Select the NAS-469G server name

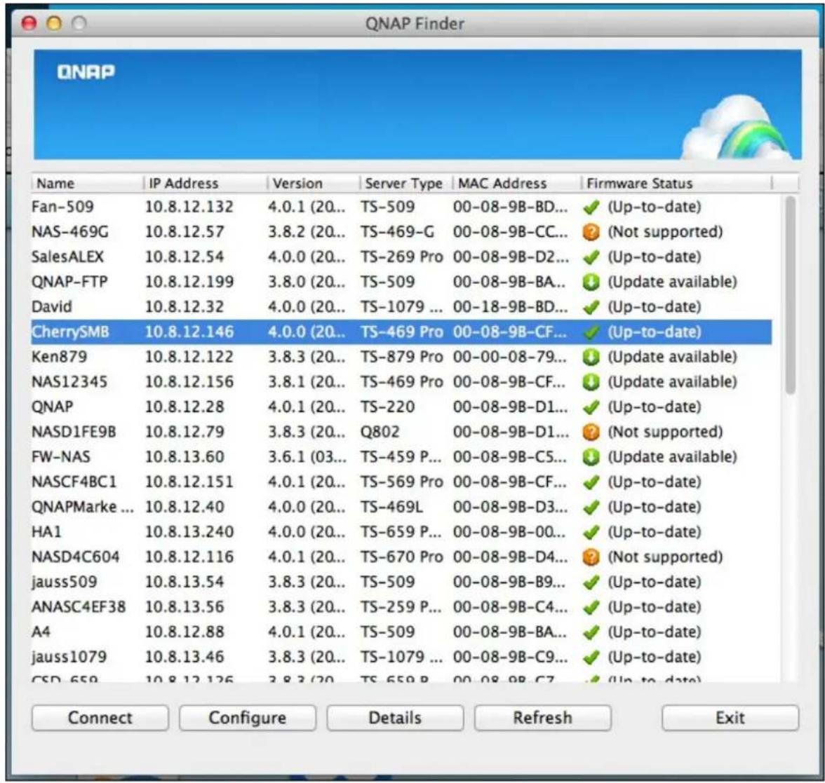click(70, 232)
